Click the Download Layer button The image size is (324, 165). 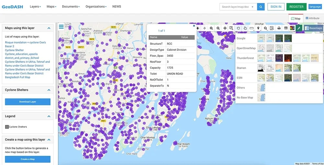pos(28,102)
